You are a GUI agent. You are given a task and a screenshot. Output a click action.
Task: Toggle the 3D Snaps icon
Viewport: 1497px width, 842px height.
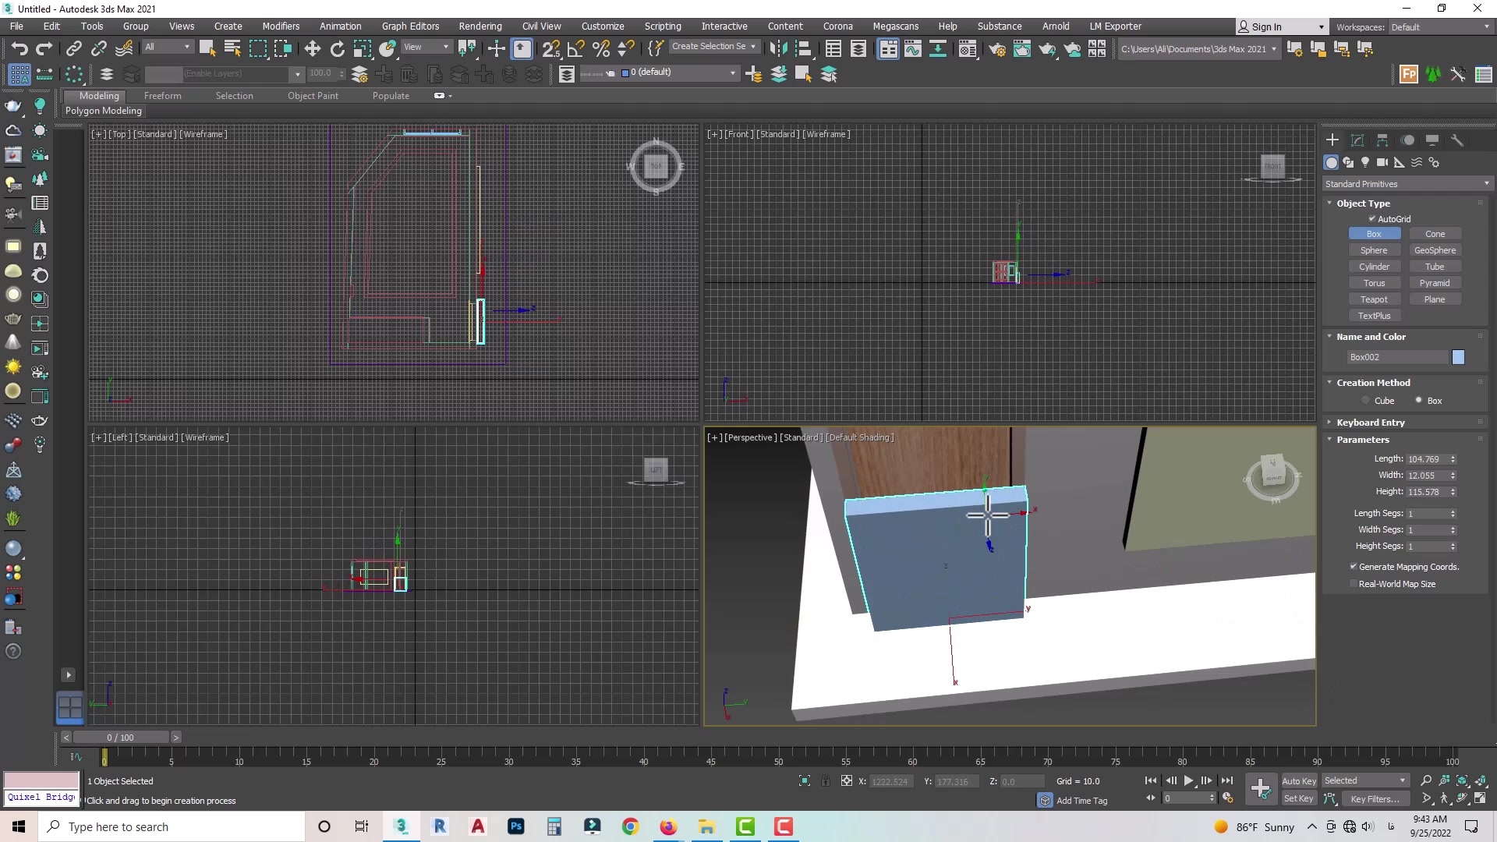click(550, 49)
